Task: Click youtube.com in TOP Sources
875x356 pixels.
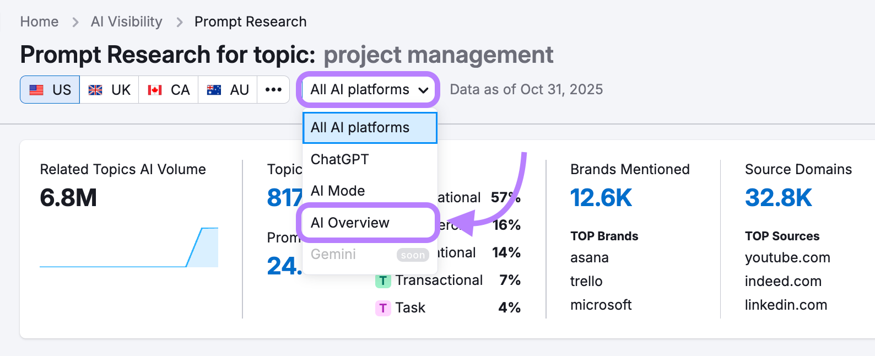Action: pyautogui.click(x=787, y=258)
